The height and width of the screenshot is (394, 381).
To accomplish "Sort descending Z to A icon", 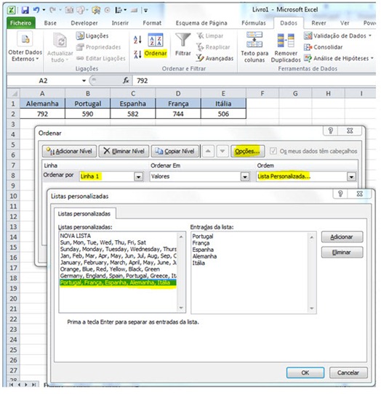I will pos(137,54).
